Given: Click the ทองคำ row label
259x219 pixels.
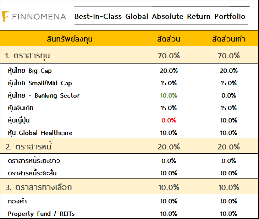Looking at the screenshot, I should [17, 201].
